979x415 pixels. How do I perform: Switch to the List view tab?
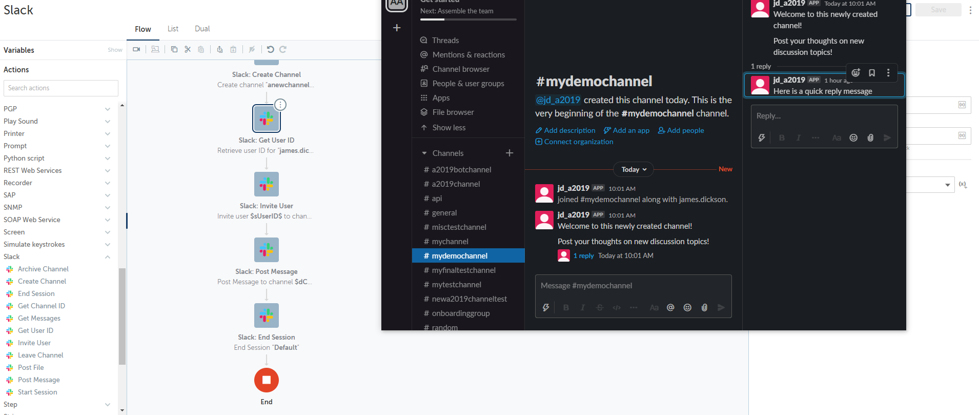[173, 29]
